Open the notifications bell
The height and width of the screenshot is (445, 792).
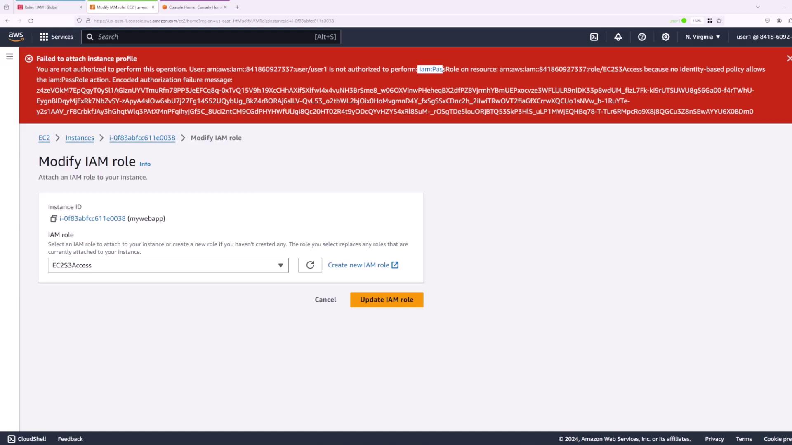[618, 37]
